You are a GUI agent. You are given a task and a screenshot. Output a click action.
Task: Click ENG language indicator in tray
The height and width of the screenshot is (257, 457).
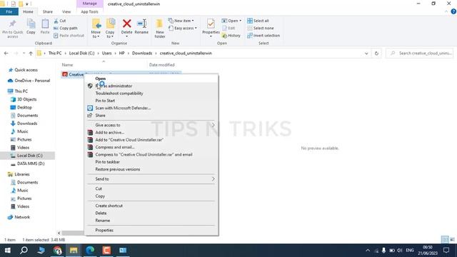(410, 251)
